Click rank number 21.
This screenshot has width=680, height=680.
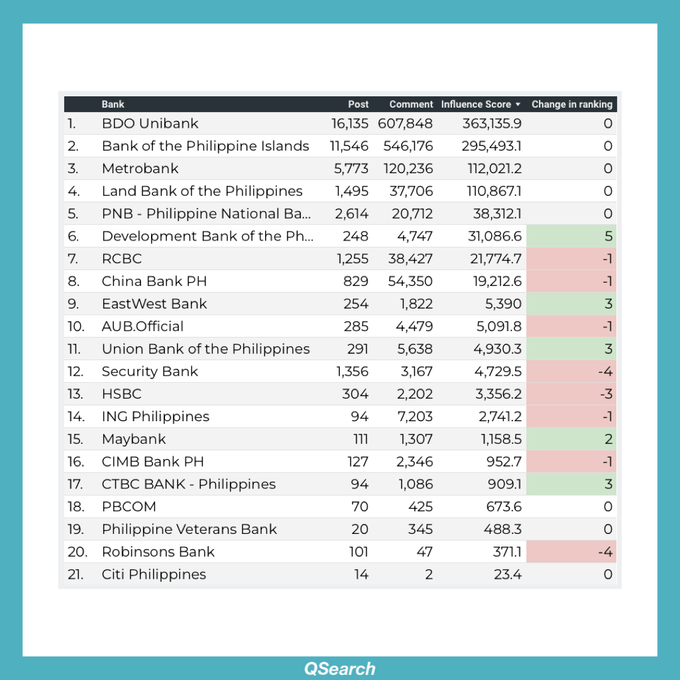point(76,575)
